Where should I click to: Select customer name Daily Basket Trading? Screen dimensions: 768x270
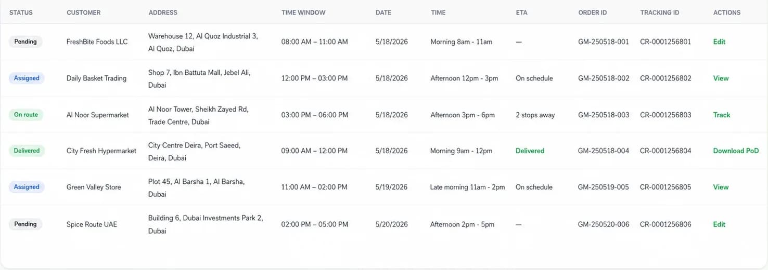click(x=96, y=78)
